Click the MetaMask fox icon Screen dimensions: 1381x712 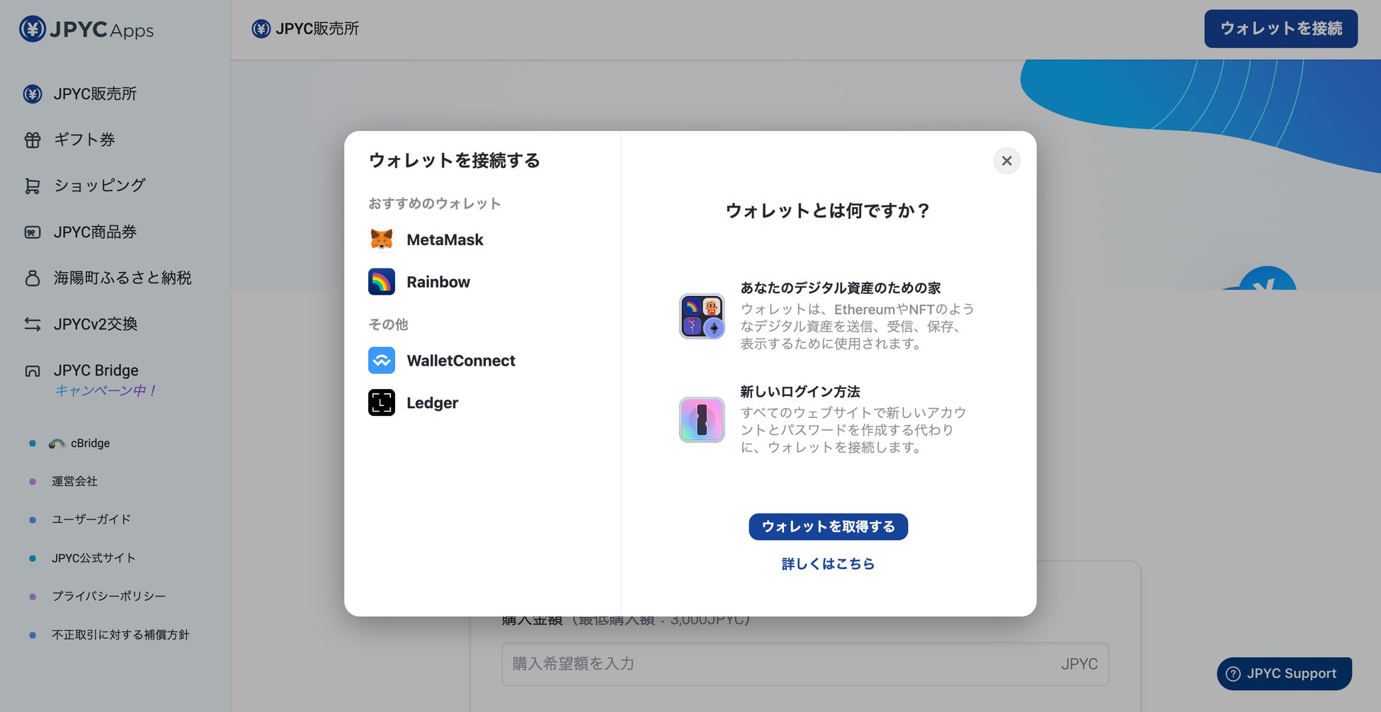pyautogui.click(x=382, y=239)
